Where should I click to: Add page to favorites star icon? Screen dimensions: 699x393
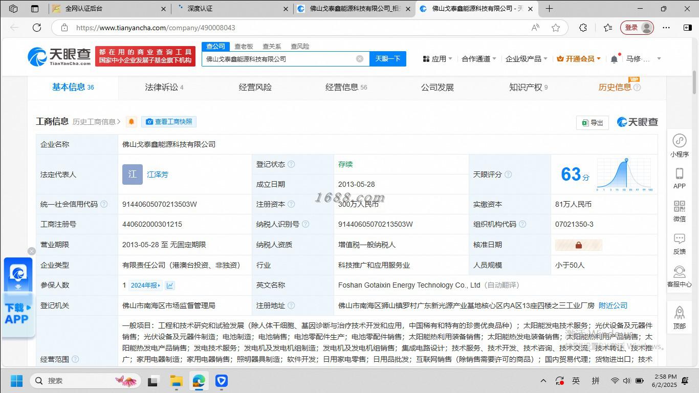pyautogui.click(x=556, y=28)
